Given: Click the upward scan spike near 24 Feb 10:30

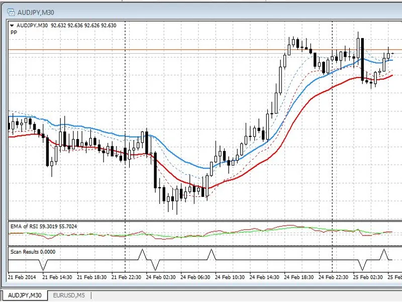Looking at the screenshot, I should [x=211, y=255].
